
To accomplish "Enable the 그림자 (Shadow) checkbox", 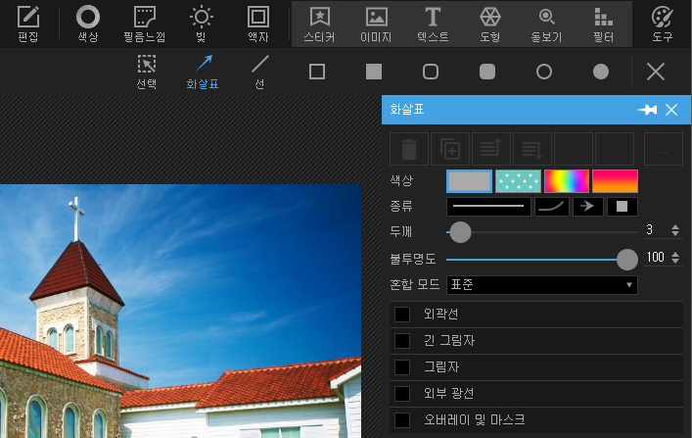I will click(x=402, y=367).
